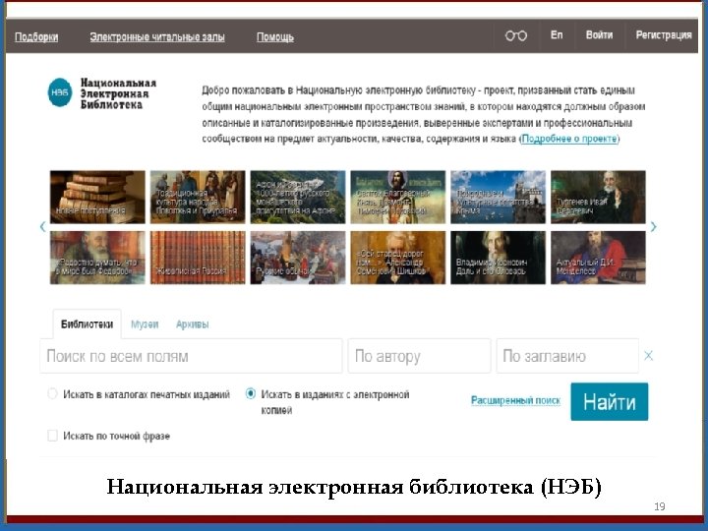This screenshot has height=531, width=708.
Task: Open 'Актуальный Д.И. Менделеев' thumbnail
Action: pos(598,258)
